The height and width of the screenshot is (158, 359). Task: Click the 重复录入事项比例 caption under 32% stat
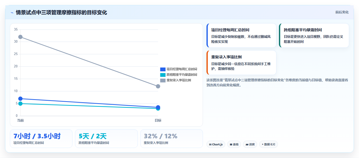[156, 143]
